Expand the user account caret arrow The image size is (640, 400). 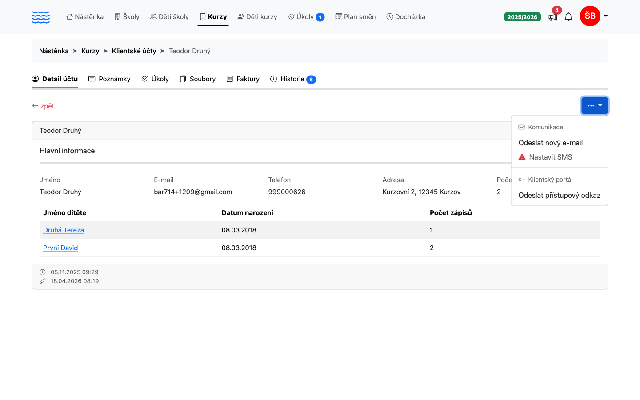point(606,16)
